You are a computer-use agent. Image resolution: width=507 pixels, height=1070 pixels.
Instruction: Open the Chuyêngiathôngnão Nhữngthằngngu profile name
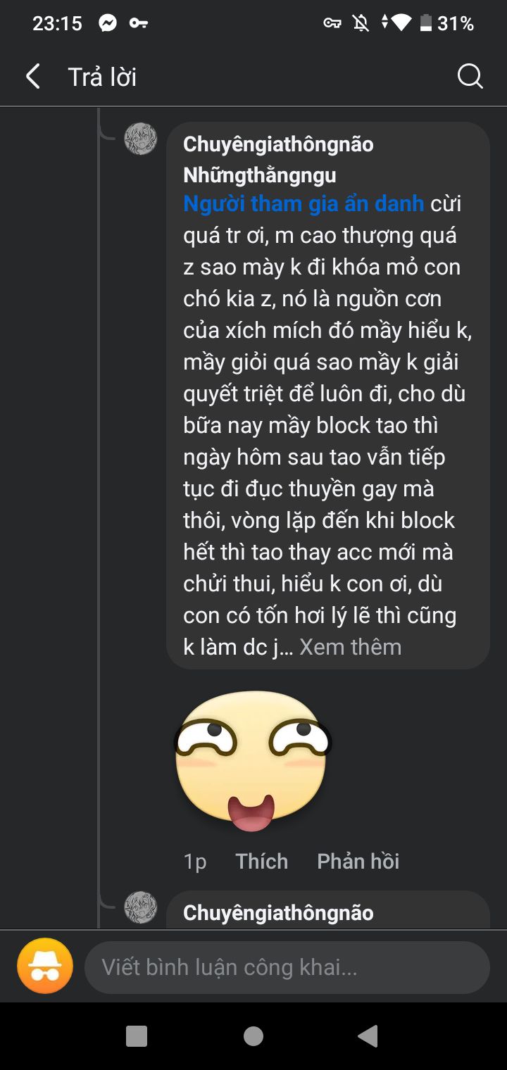pos(279,159)
